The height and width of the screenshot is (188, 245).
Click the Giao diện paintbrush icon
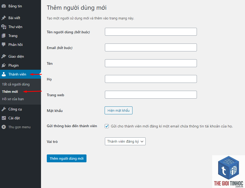coord(4,56)
